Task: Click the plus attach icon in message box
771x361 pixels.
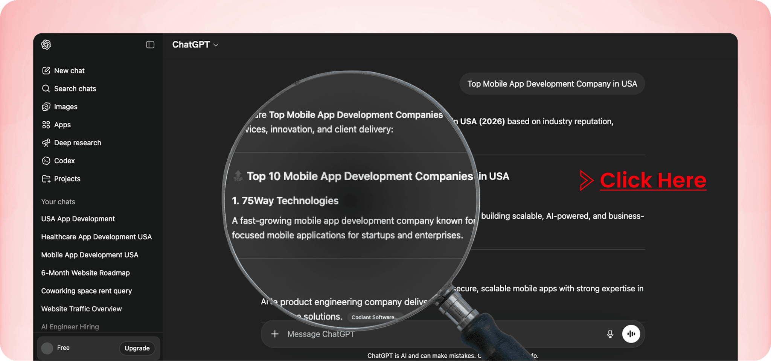Action: point(275,334)
